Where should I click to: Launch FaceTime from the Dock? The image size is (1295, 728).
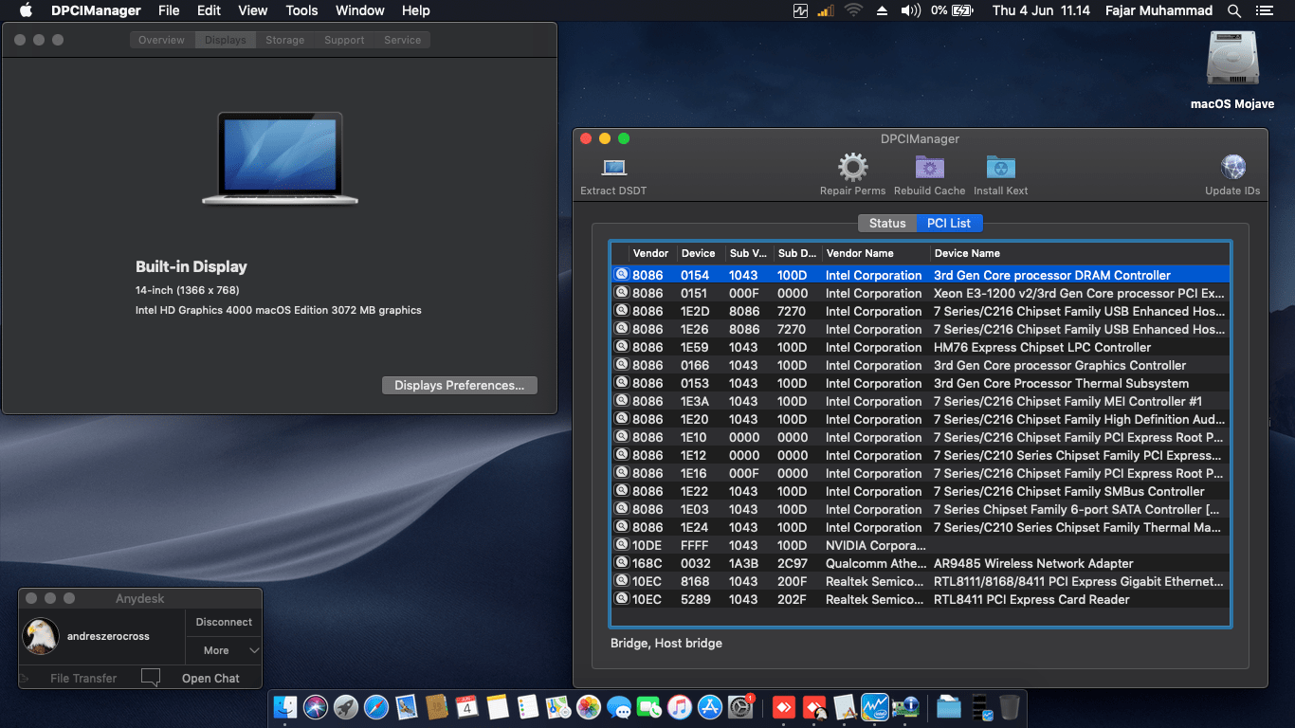coord(649,706)
